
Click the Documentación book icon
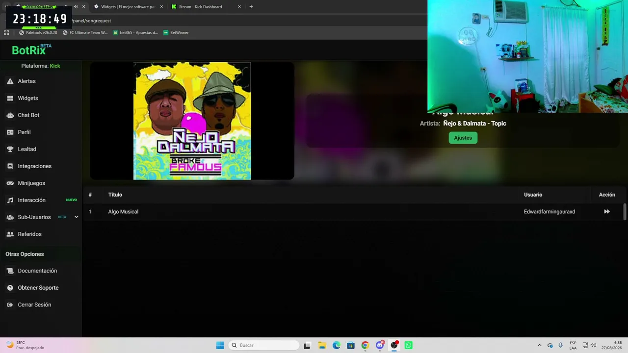[10, 271]
